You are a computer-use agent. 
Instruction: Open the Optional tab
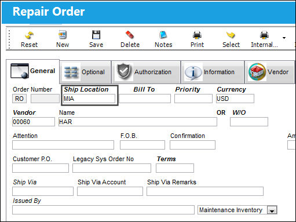click(x=85, y=72)
